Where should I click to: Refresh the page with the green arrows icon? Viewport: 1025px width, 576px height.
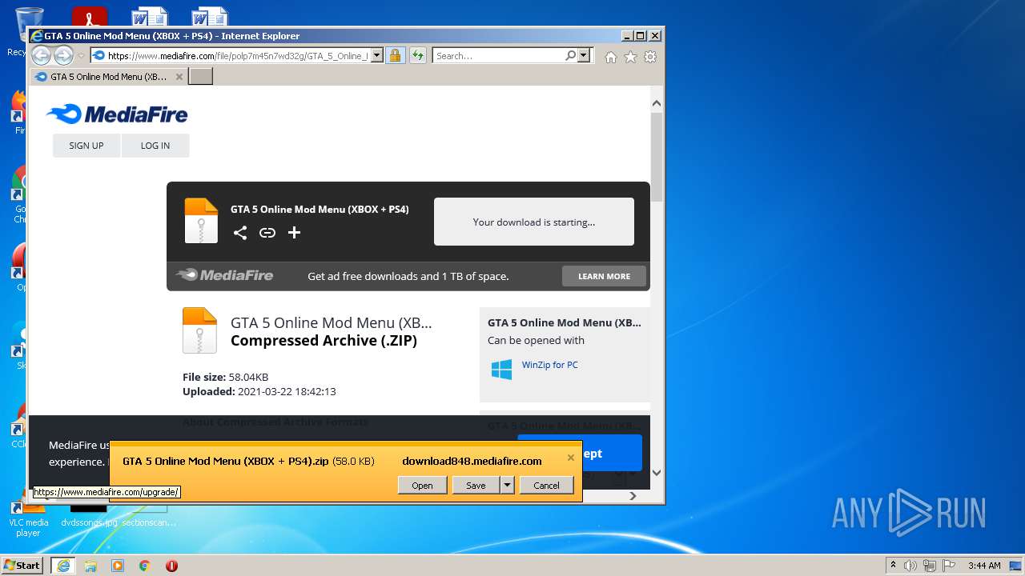pyautogui.click(x=417, y=55)
